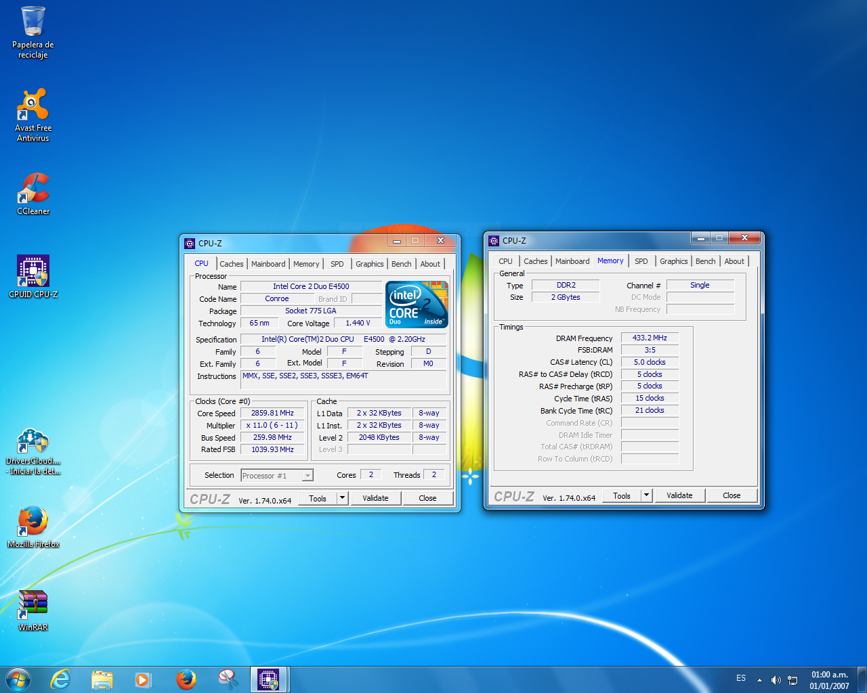This screenshot has width=867, height=693.
Task: Click Validate in Memory window
Action: 679,495
